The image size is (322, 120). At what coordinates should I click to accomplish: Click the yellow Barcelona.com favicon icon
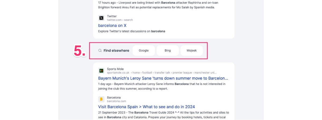pyautogui.click(x=101, y=99)
